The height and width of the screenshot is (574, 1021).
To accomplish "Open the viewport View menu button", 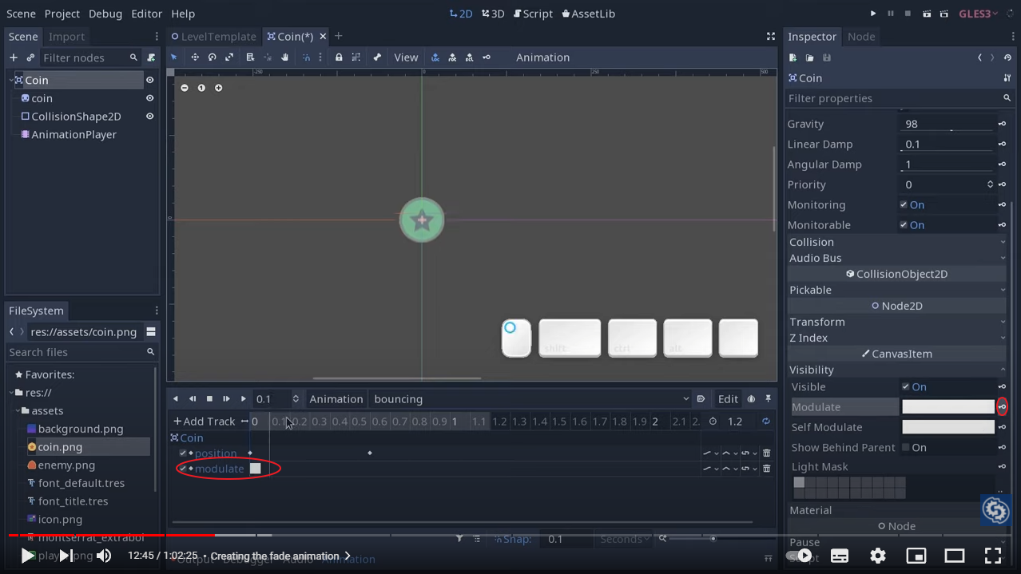I will (406, 57).
